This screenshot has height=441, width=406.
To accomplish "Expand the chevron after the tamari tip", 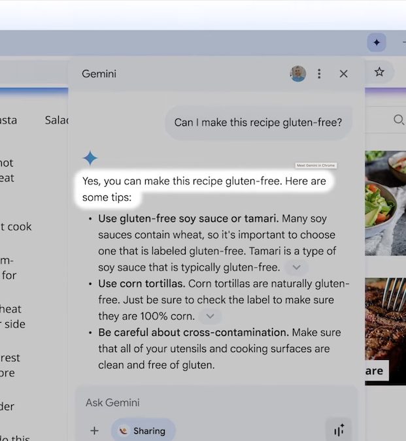I will pos(296,267).
